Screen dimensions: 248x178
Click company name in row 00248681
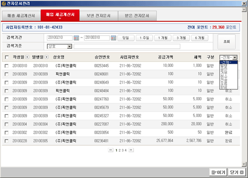tap(63, 74)
